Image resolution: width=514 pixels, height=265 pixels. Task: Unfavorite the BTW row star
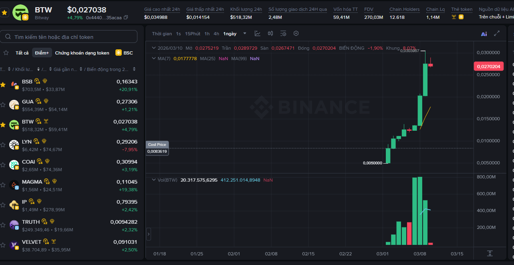3,125
